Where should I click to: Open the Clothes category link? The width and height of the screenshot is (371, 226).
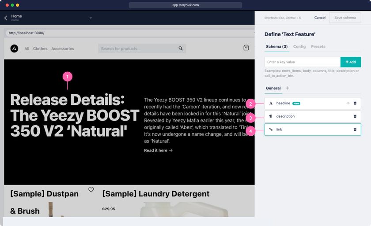pyautogui.click(x=40, y=48)
